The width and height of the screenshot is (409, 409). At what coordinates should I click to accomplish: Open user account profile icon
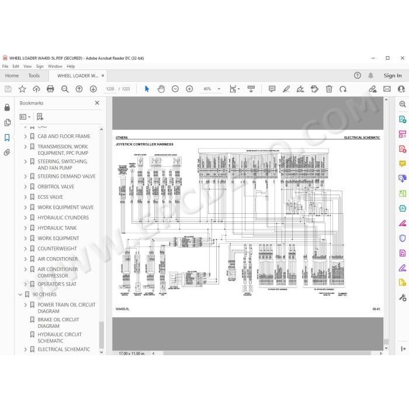tap(401, 89)
